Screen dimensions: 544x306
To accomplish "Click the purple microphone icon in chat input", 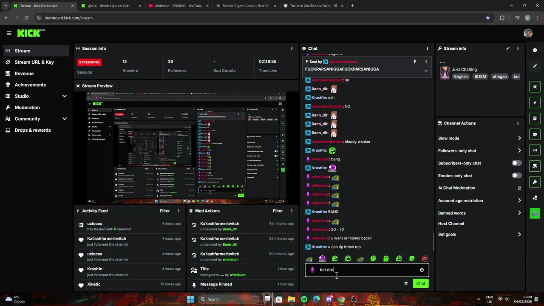I will pos(312,270).
